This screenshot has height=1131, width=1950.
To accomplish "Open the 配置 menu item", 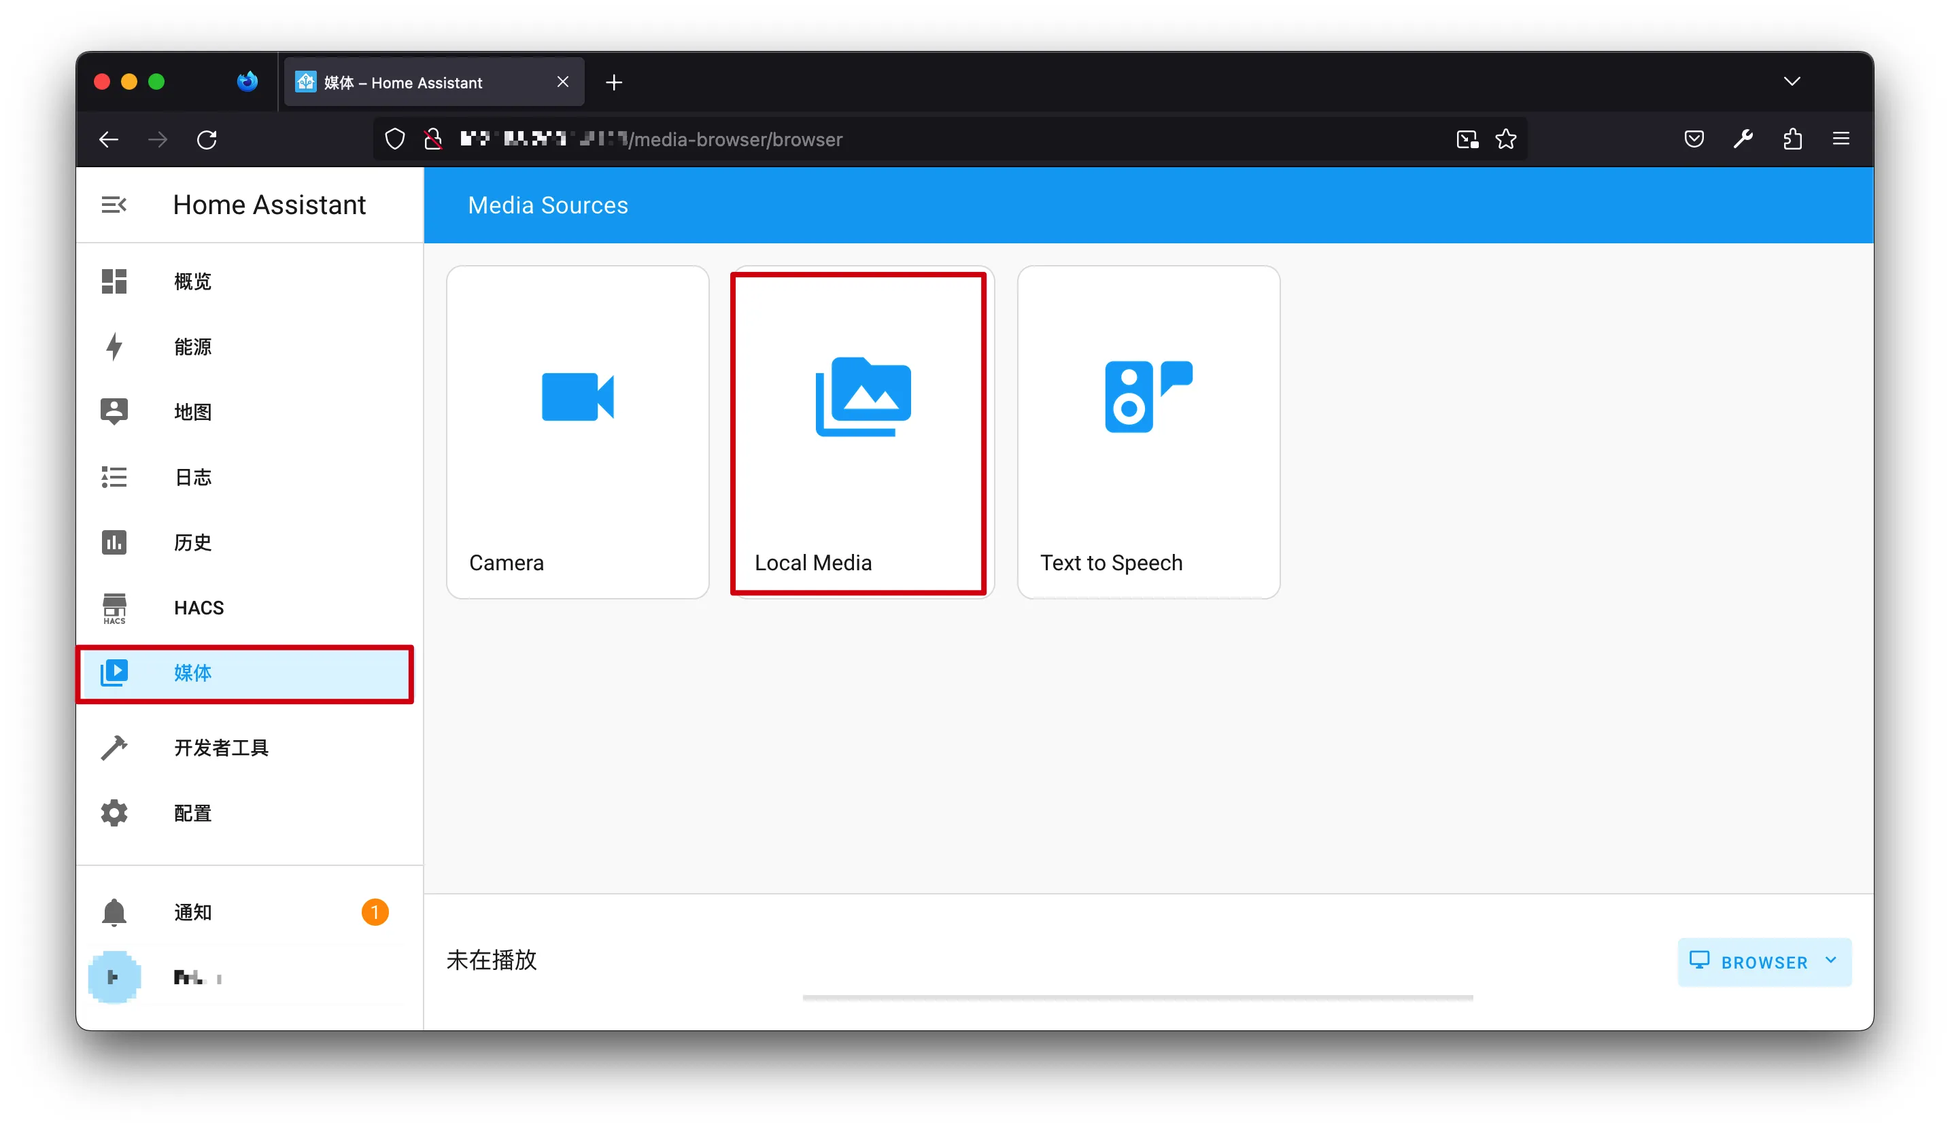I will pyautogui.click(x=249, y=813).
